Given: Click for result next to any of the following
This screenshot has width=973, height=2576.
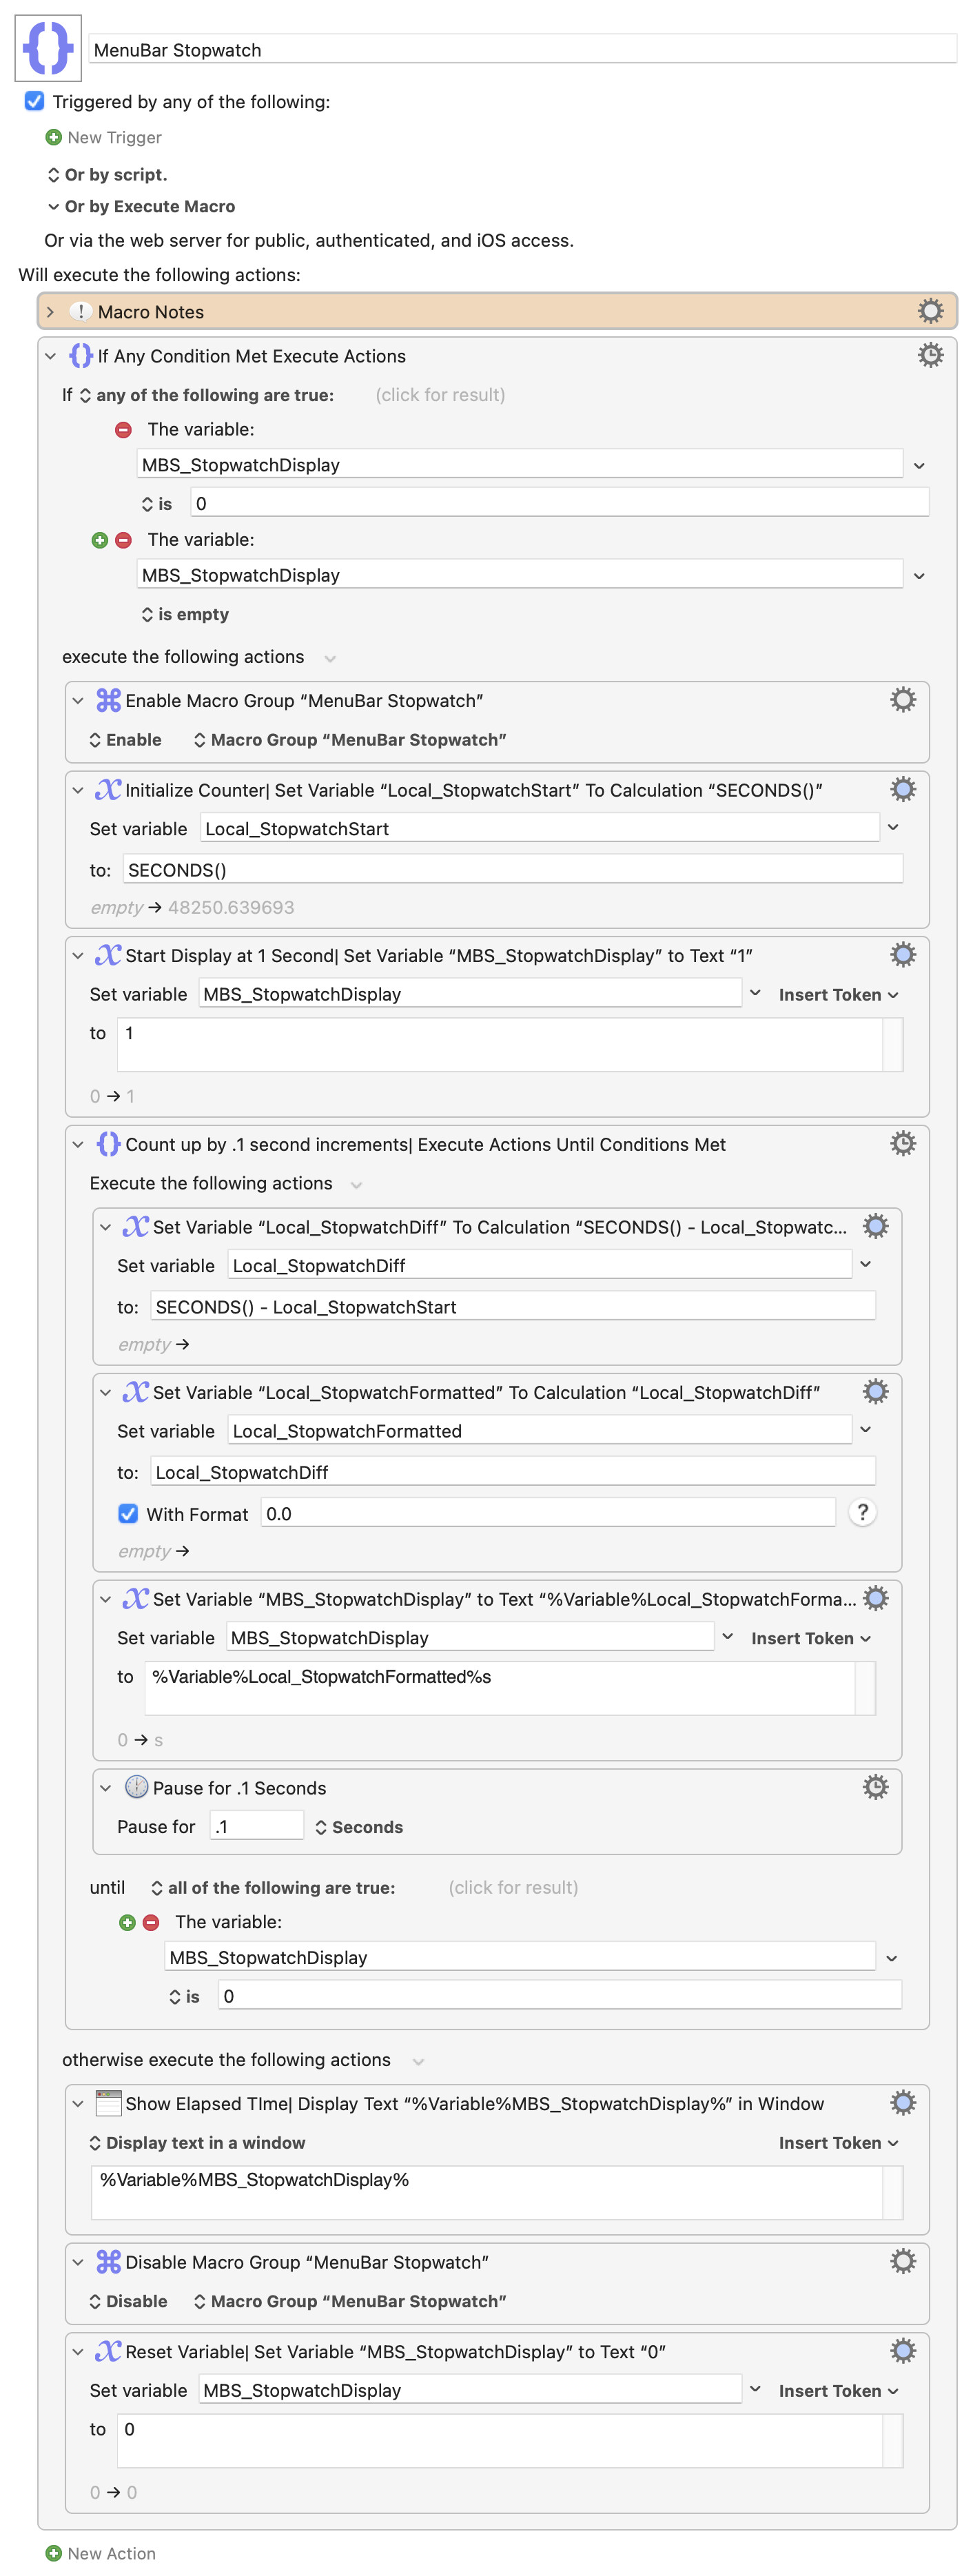Looking at the screenshot, I should point(440,395).
